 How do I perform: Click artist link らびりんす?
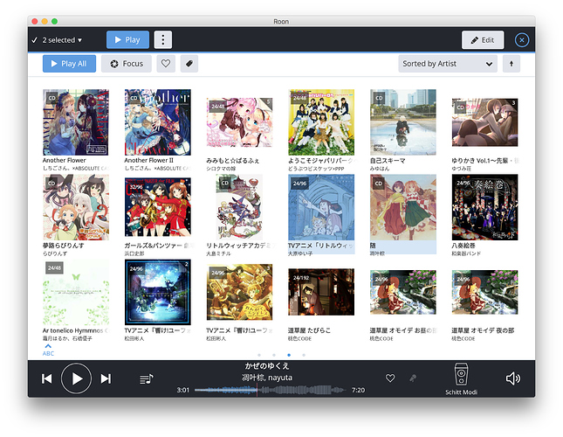[x=55, y=253]
